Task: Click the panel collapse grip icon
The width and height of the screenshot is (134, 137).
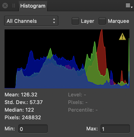Action: tap(14, 6)
